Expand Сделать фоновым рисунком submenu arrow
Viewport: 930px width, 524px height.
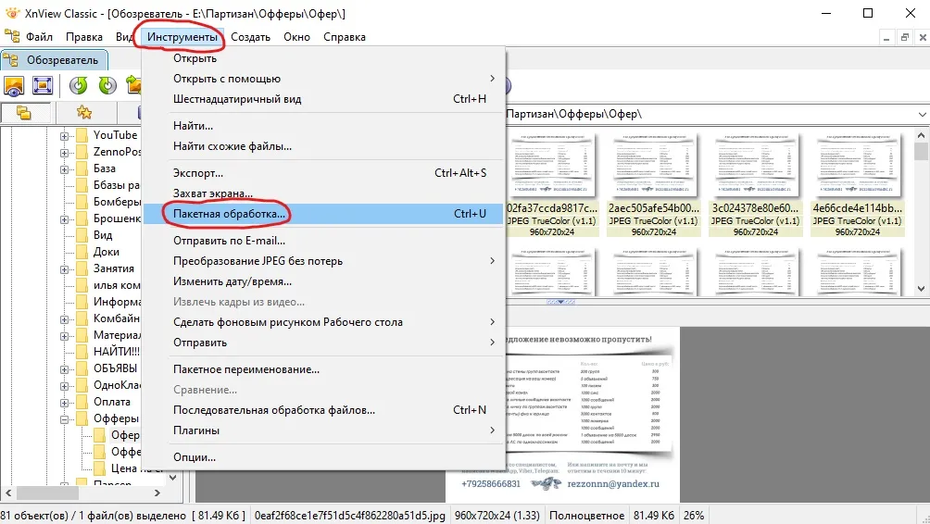pos(492,322)
